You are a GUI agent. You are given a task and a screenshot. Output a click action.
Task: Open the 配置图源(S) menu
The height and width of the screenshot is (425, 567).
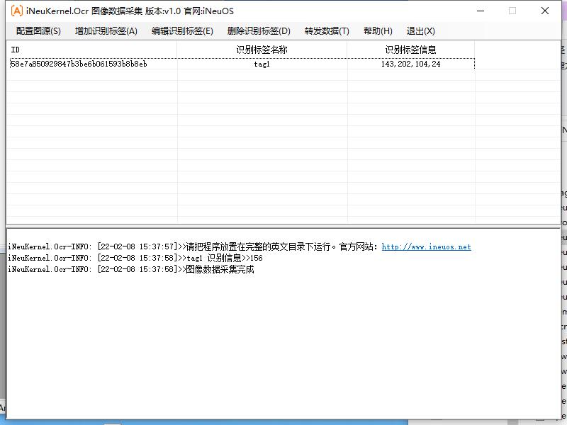[x=38, y=31]
